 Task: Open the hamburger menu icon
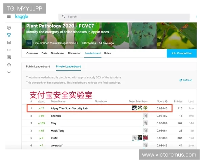(x=9, y=17)
